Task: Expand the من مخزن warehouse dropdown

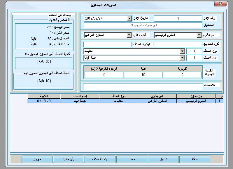Action: [x=199, y=35]
